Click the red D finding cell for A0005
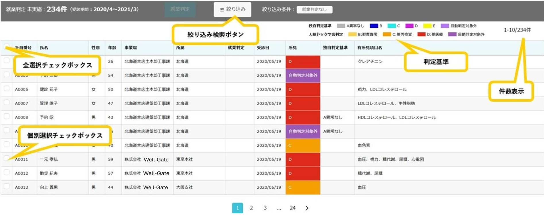 [x=303, y=90]
